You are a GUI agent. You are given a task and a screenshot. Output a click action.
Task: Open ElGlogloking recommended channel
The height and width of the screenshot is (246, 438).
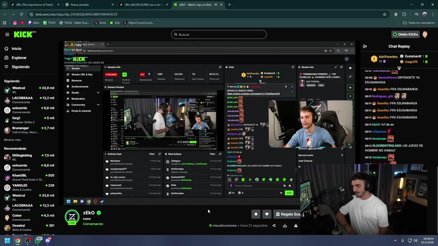coord(29,158)
